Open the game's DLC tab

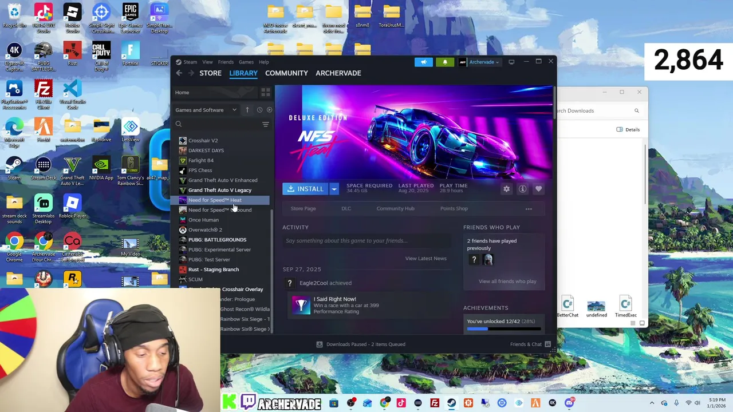click(346, 209)
